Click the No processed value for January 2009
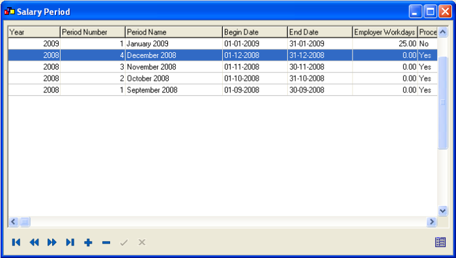The image size is (456, 258). coord(423,44)
